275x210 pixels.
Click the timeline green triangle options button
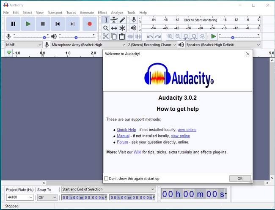coord(9,52)
